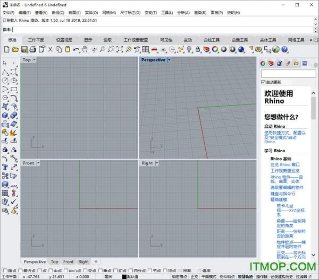Viewport: 319px width, 280px height.
Task: Select the arrow pointer tool in left sidebar
Action: [x=5, y=63]
